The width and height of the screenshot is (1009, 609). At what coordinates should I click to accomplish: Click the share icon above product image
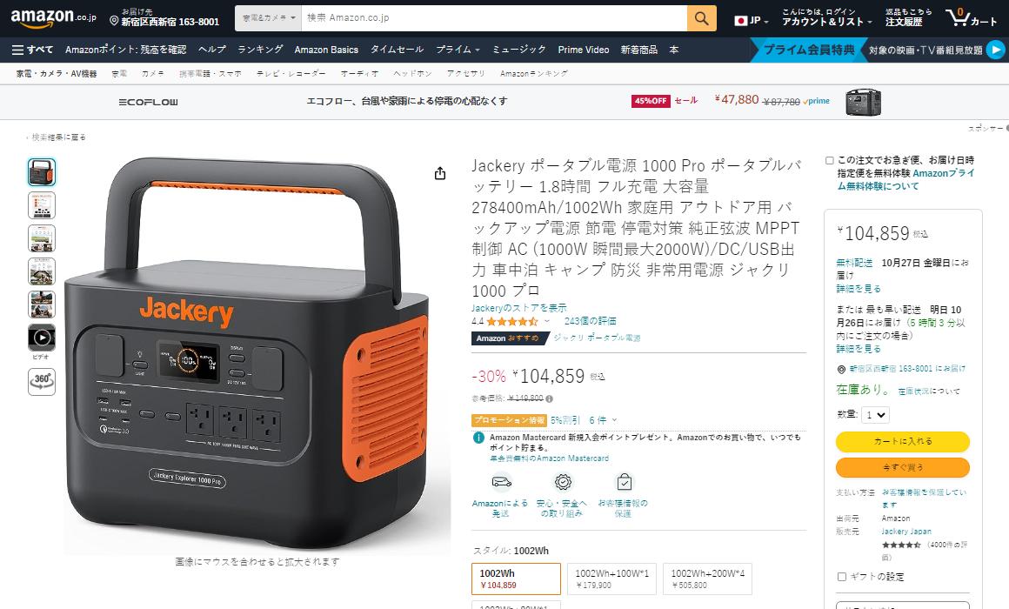pyautogui.click(x=440, y=173)
